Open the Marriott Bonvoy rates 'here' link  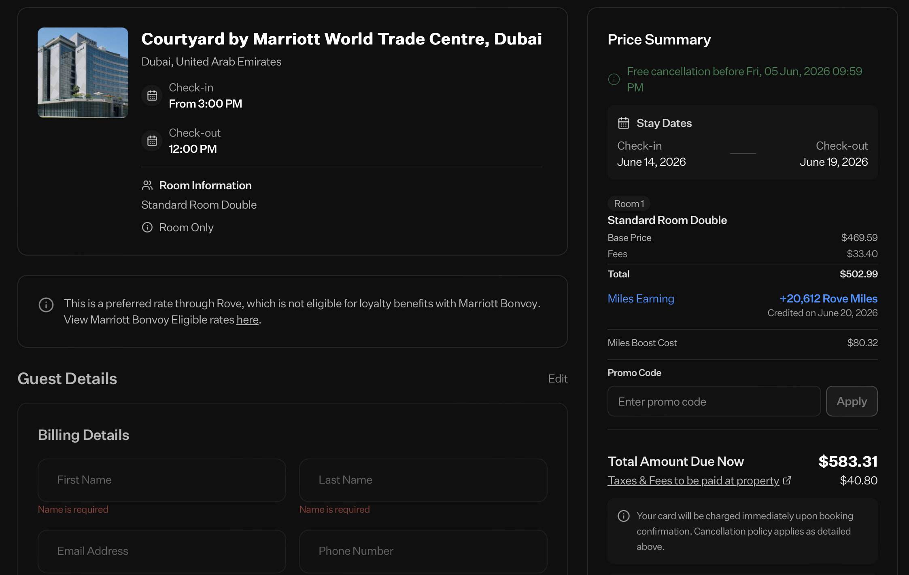pyautogui.click(x=247, y=320)
